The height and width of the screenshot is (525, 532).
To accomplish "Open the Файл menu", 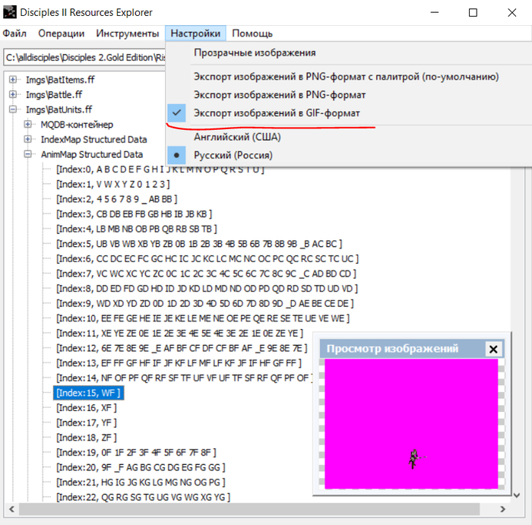I will point(14,33).
